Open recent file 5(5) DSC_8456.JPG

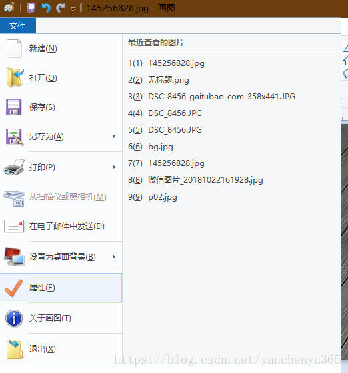pyautogui.click(x=165, y=130)
